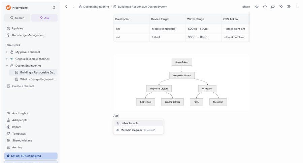Open the document info icon
The image size is (303, 163).
click(x=265, y=7)
